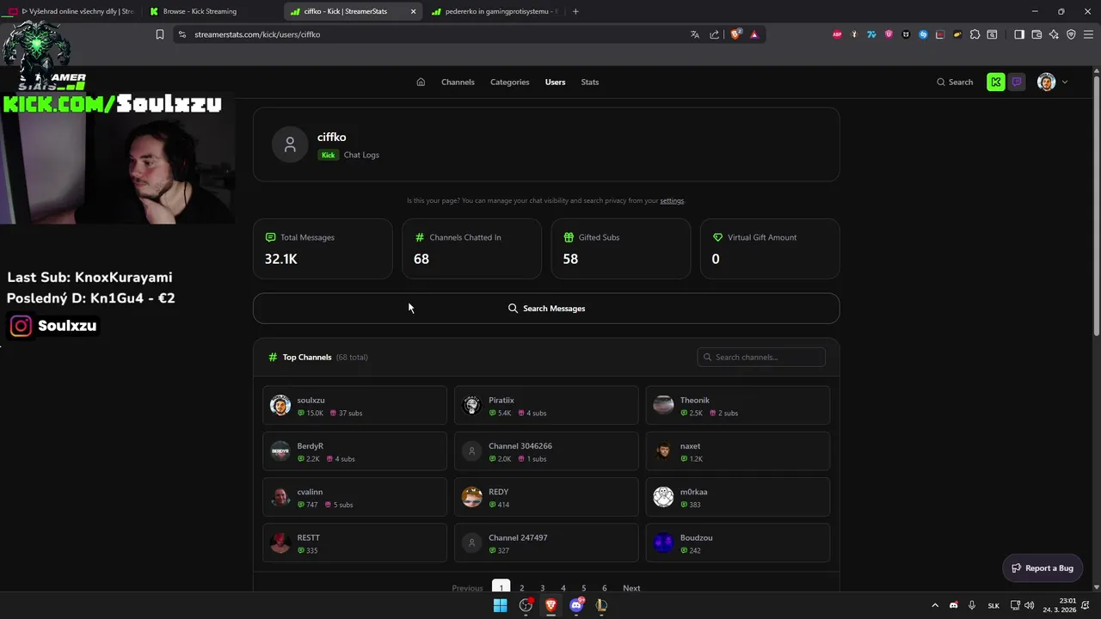Click the Search button in site header
The height and width of the screenshot is (619, 1101).
955,82
